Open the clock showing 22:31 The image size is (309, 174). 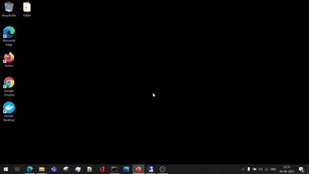point(287,169)
